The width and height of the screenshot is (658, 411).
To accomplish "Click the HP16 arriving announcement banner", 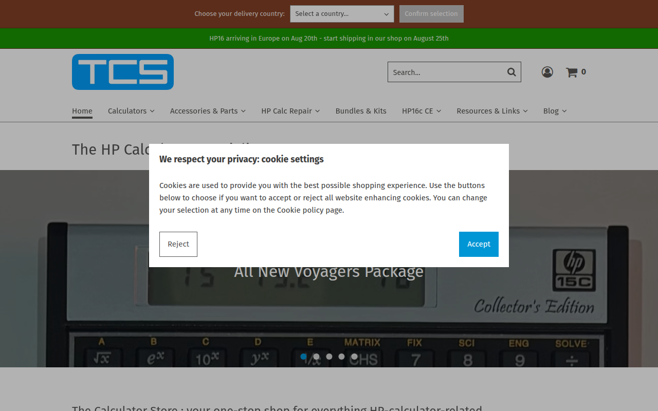I will (329, 39).
